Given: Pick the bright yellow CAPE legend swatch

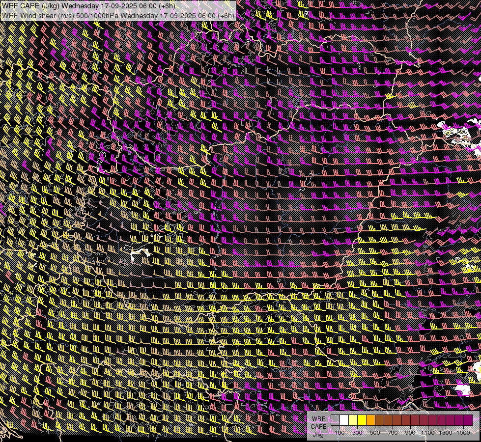Looking at the screenshot, I should point(362,420).
